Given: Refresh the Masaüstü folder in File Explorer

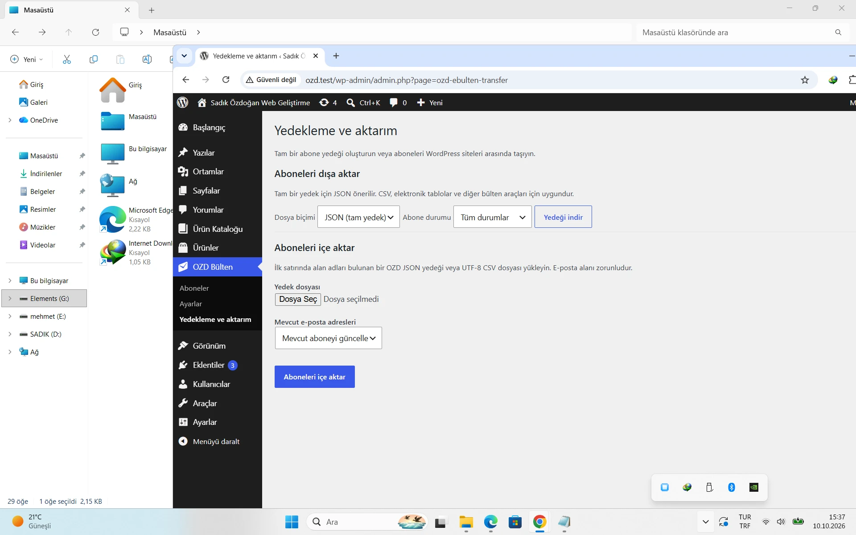Looking at the screenshot, I should tap(95, 32).
